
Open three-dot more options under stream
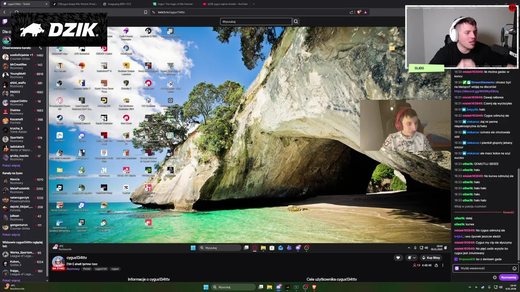tap(443, 265)
